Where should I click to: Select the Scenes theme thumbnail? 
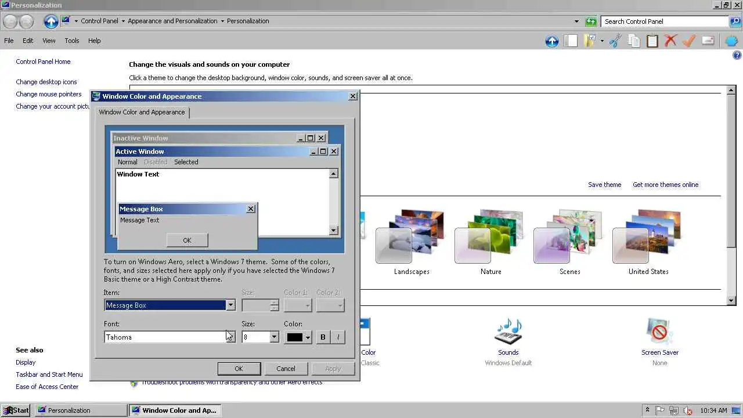569,236
